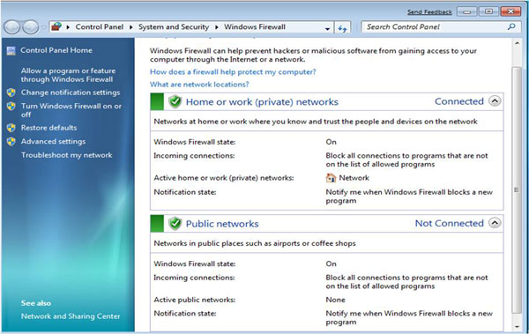
Task: Click Active home or work (private) networks label
Action: [x=224, y=178]
